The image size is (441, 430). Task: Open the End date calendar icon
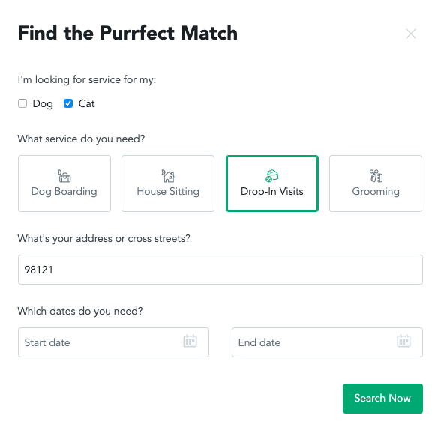point(403,341)
